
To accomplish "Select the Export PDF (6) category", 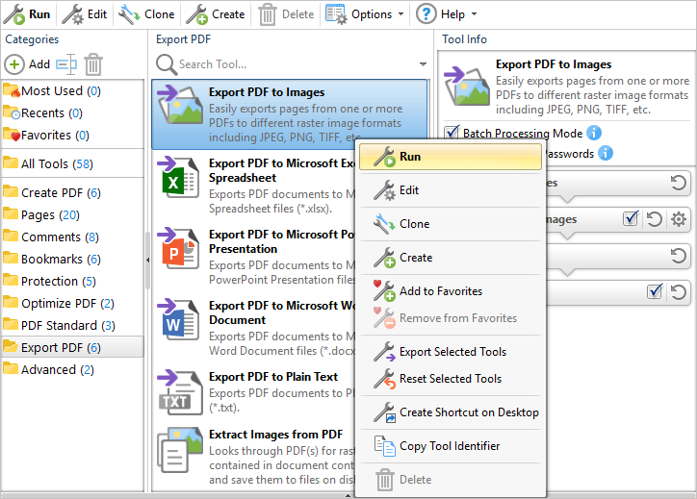I will pos(72,347).
